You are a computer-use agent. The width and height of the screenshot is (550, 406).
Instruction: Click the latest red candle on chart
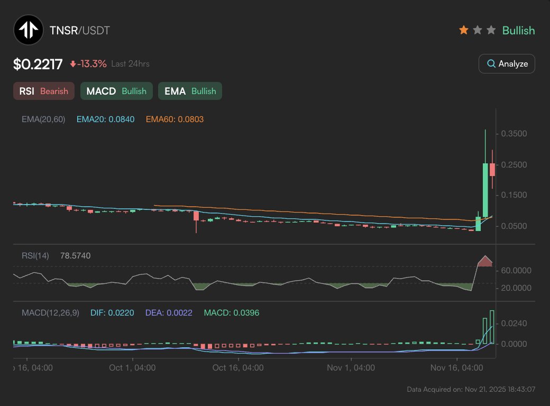tap(492, 169)
